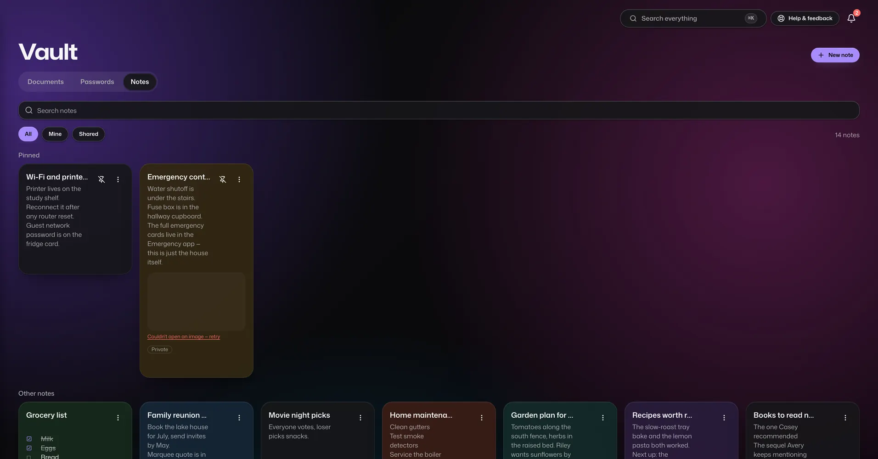Create a New note
This screenshot has height=459, width=878.
point(835,55)
